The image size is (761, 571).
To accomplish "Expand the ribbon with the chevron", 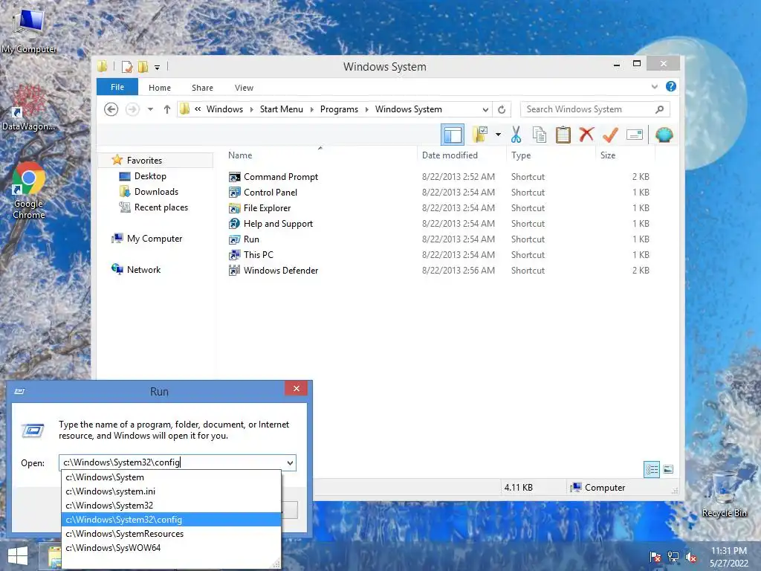I will click(654, 87).
